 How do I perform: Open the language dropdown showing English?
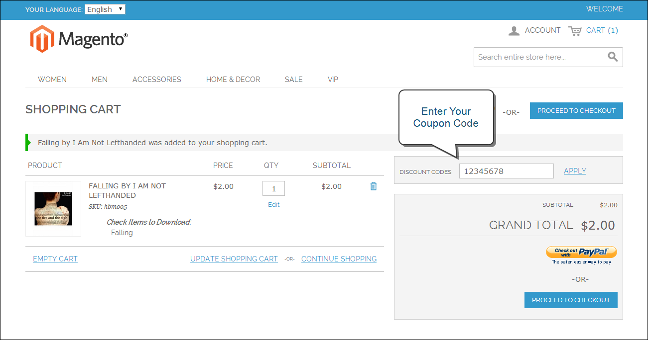pyautogui.click(x=105, y=9)
